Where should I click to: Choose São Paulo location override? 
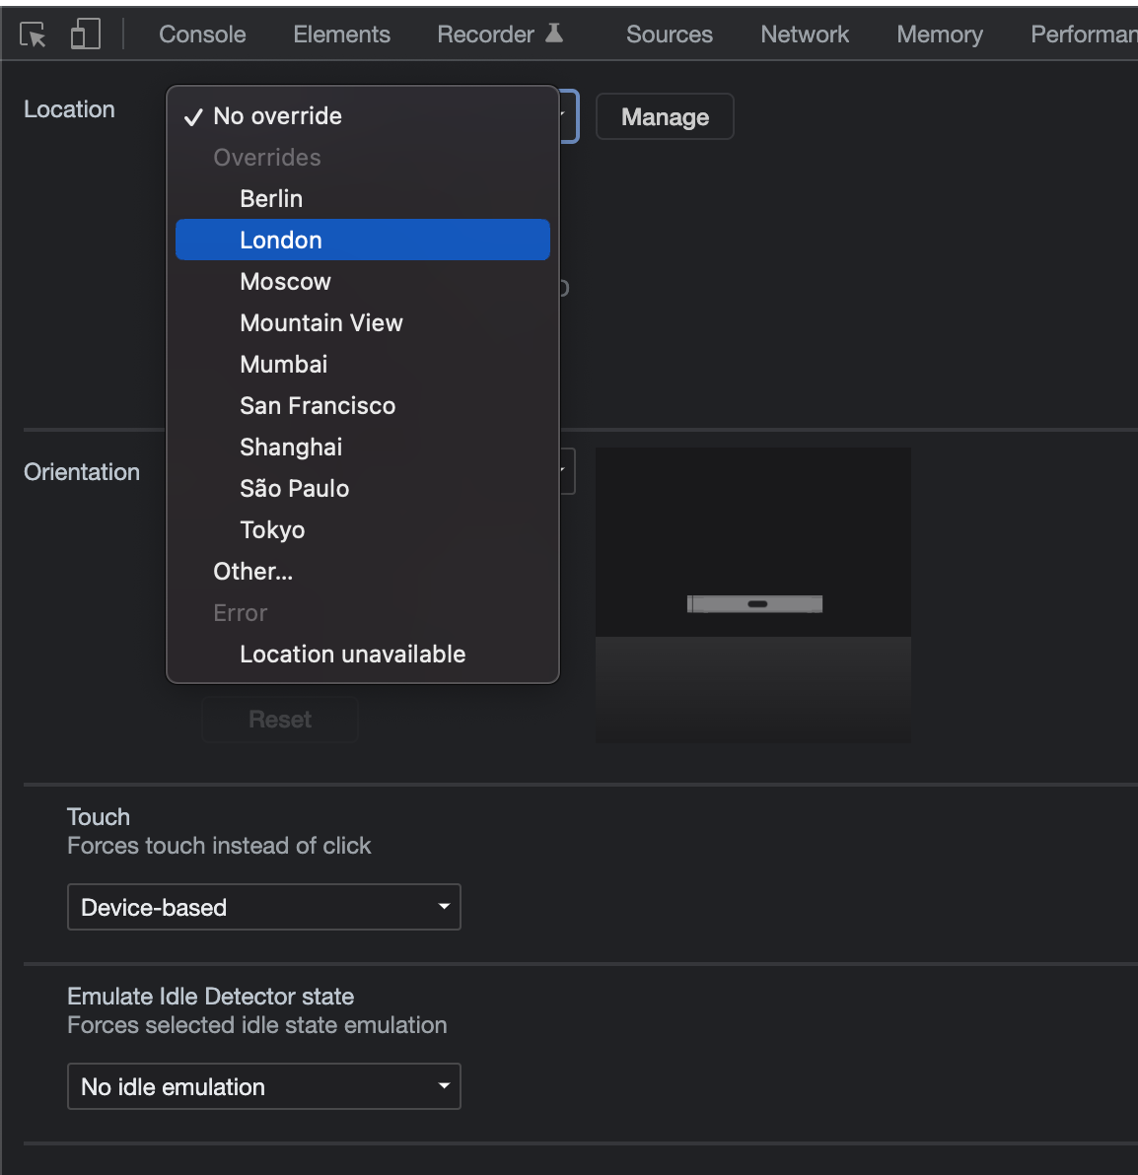pos(294,489)
